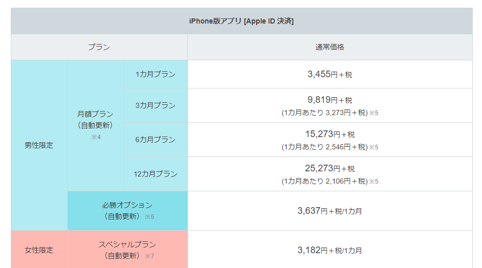Image resolution: width=482 pixels, height=268 pixels.
Task: Select the 12カ月プラン row label
Action: coord(156,174)
